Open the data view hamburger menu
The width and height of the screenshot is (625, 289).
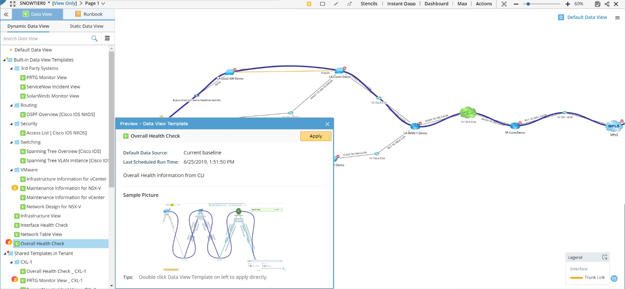pyautogui.click(x=107, y=38)
